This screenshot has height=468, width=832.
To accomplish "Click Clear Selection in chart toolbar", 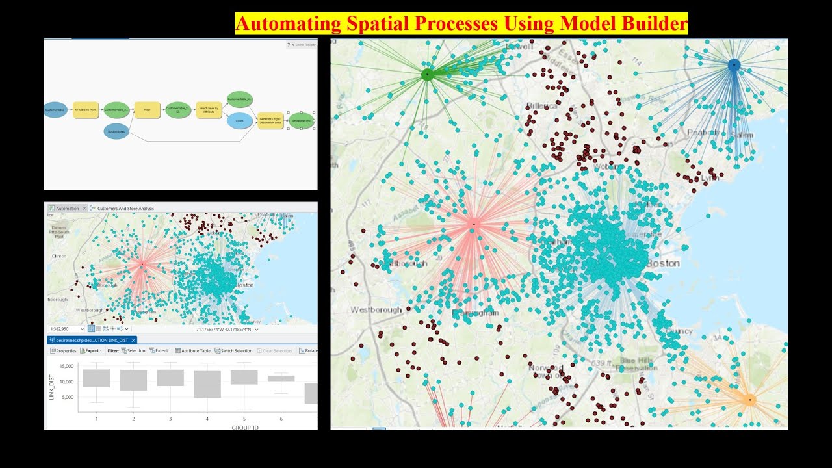I will click(274, 350).
